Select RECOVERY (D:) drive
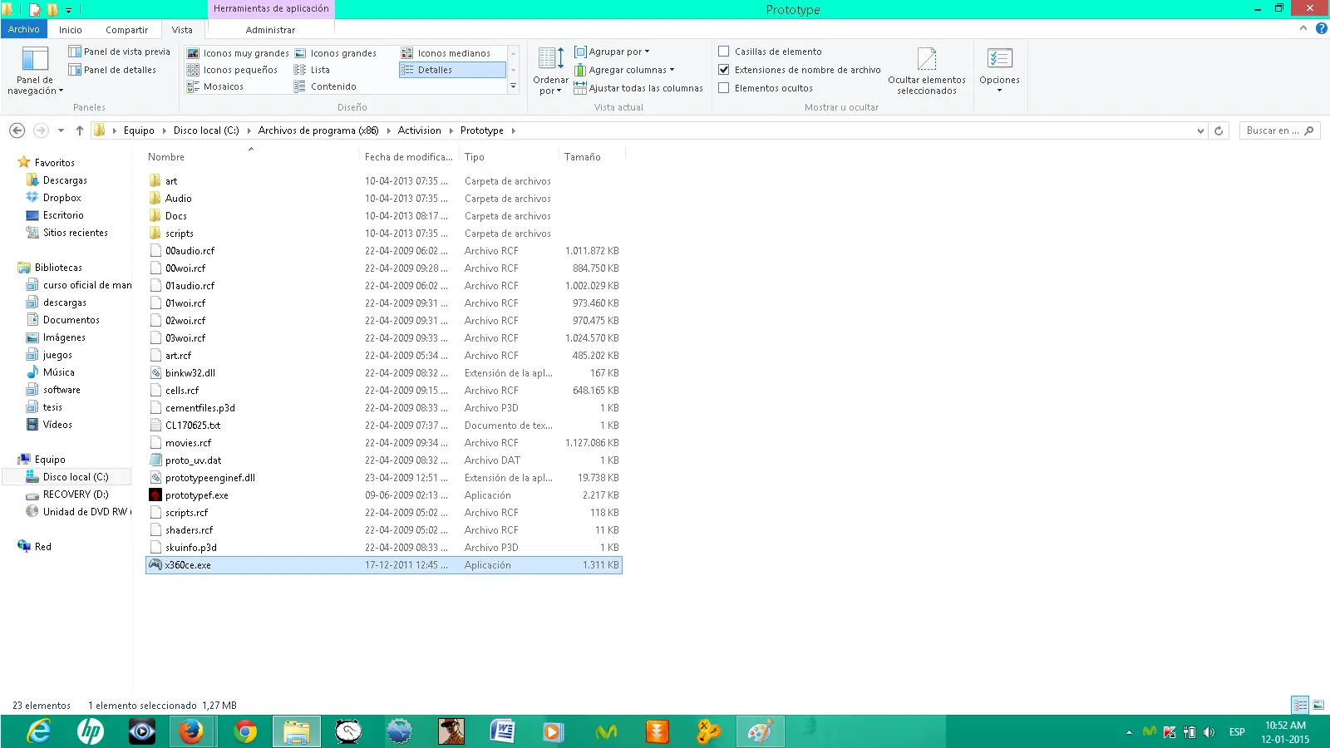The width and height of the screenshot is (1330, 748). tap(76, 495)
